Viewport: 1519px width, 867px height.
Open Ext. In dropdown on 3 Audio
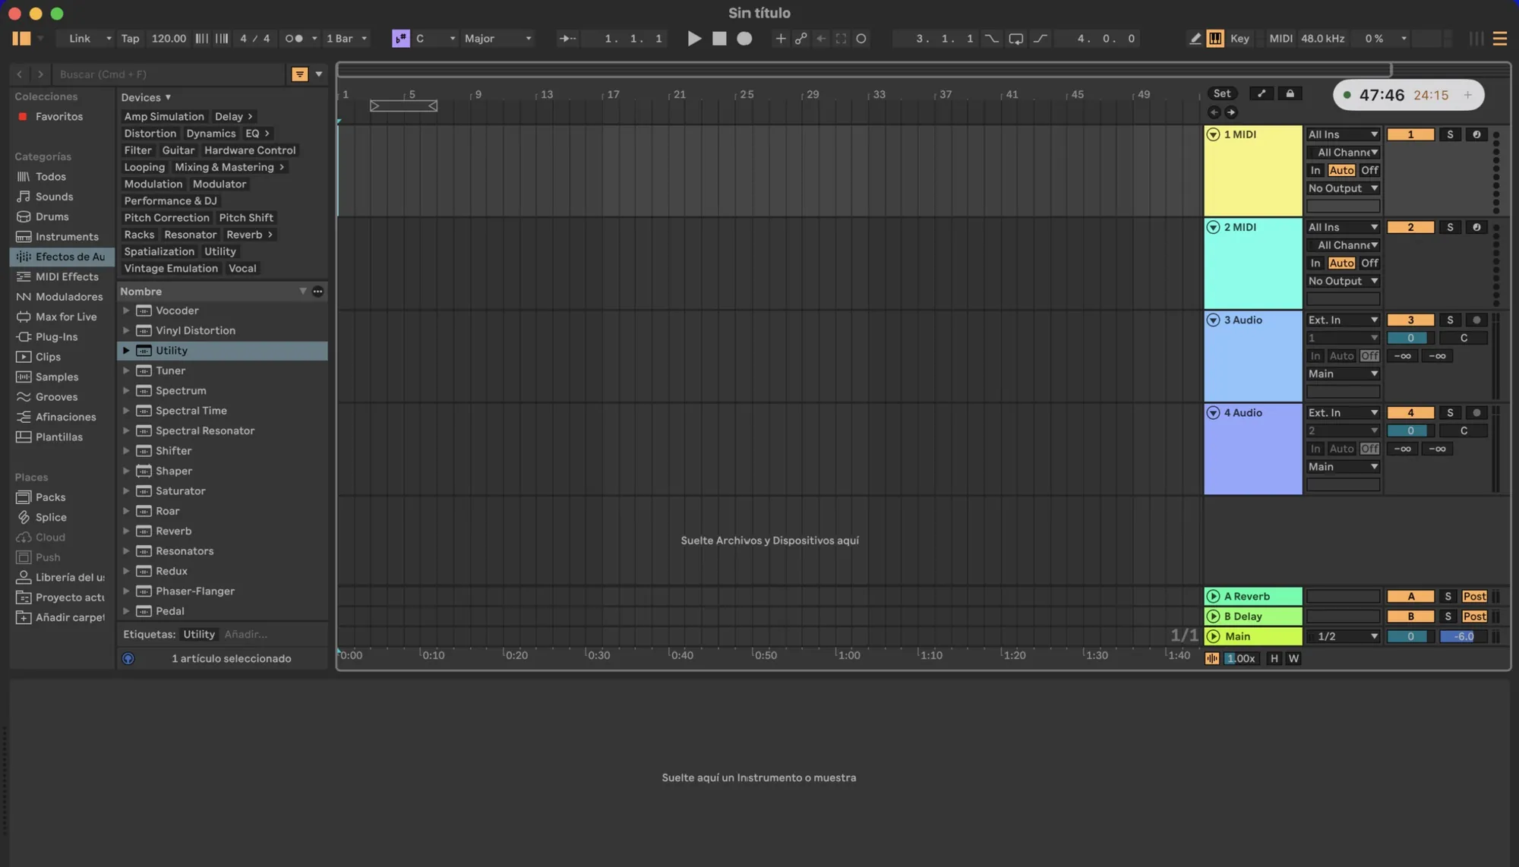(x=1342, y=320)
